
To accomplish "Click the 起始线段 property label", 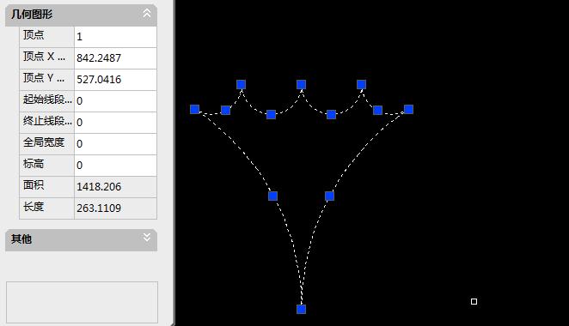I will pyautogui.click(x=47, y=99).
